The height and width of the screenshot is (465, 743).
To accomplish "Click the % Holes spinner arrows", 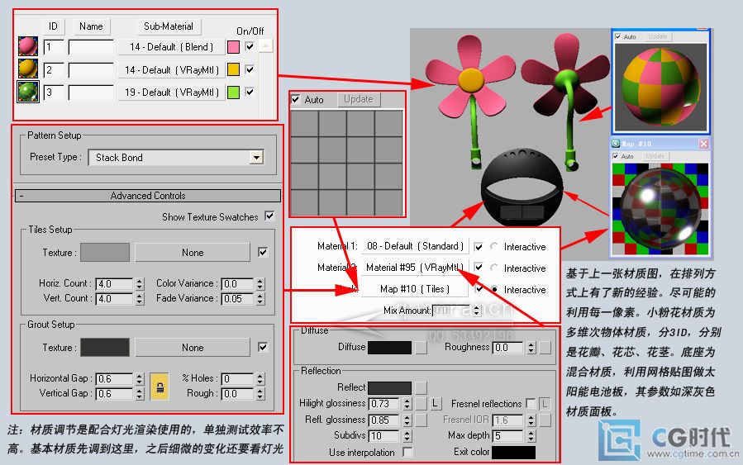I will [260, 379].
